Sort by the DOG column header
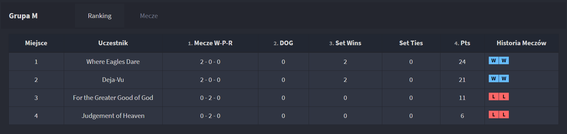This screenshot has height=134, width=567. point(283,43)
